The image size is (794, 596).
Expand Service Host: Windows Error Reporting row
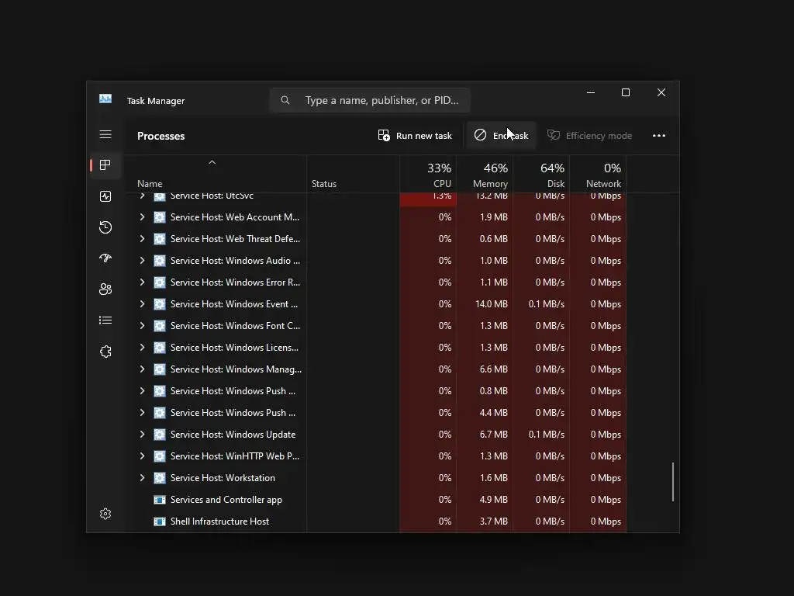coord(143,282)
